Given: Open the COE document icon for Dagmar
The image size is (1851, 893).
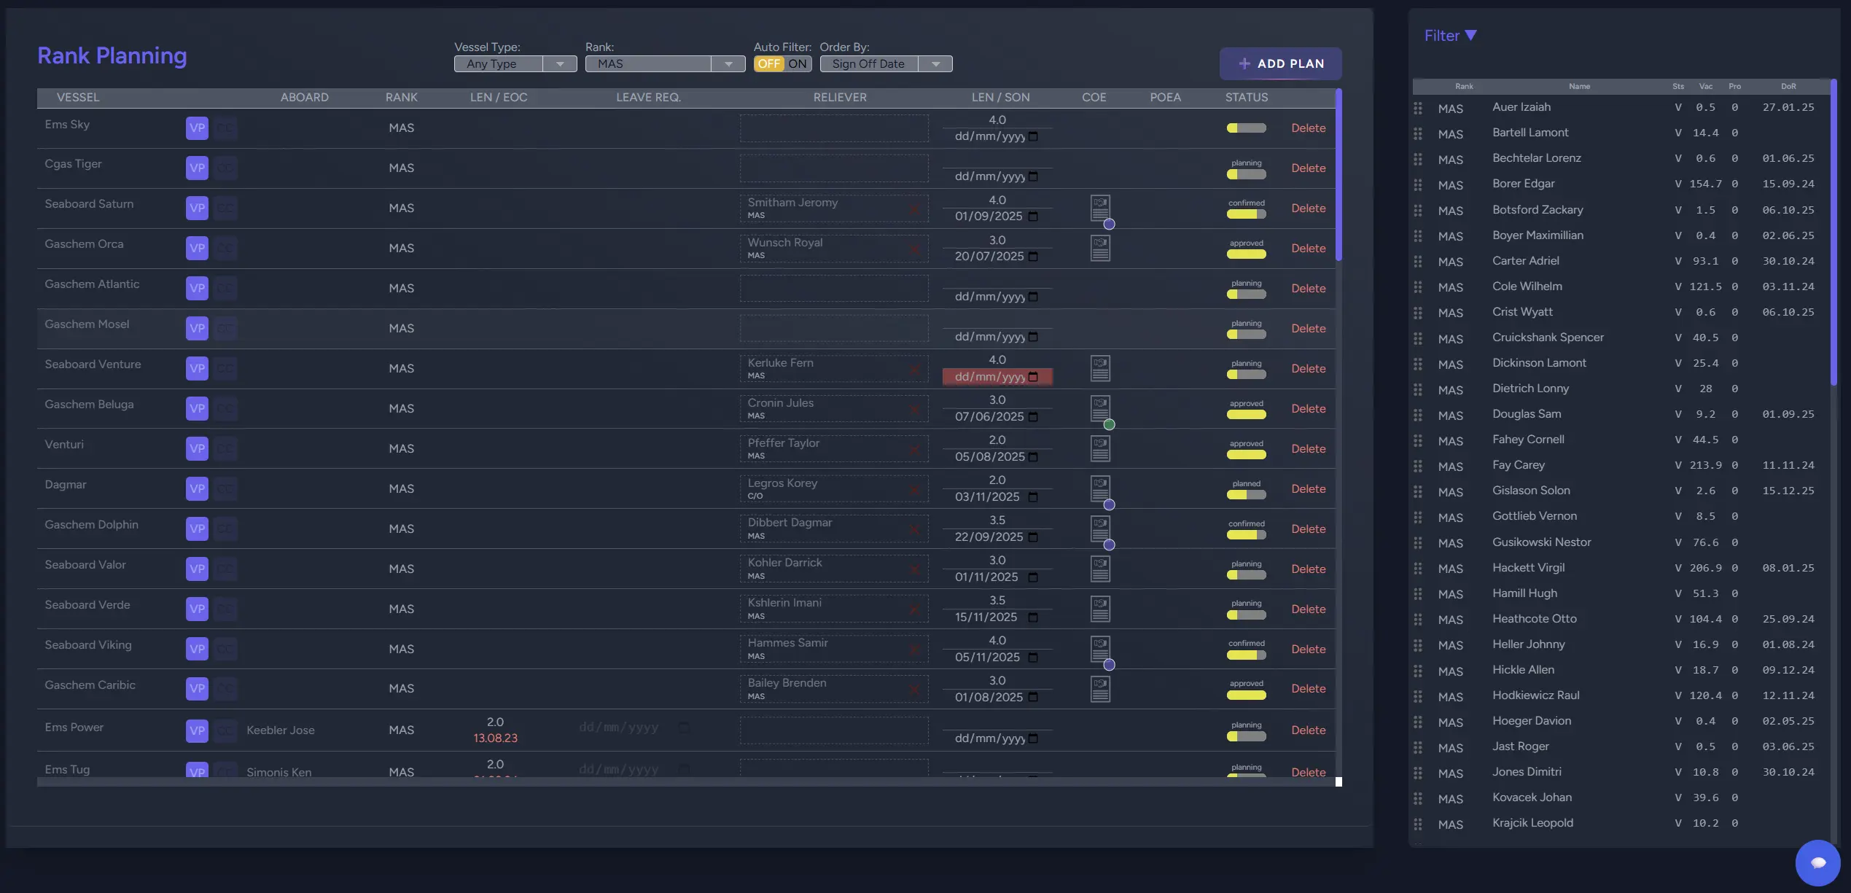Looking at the screenshot, I should [x=1099, y=488].
